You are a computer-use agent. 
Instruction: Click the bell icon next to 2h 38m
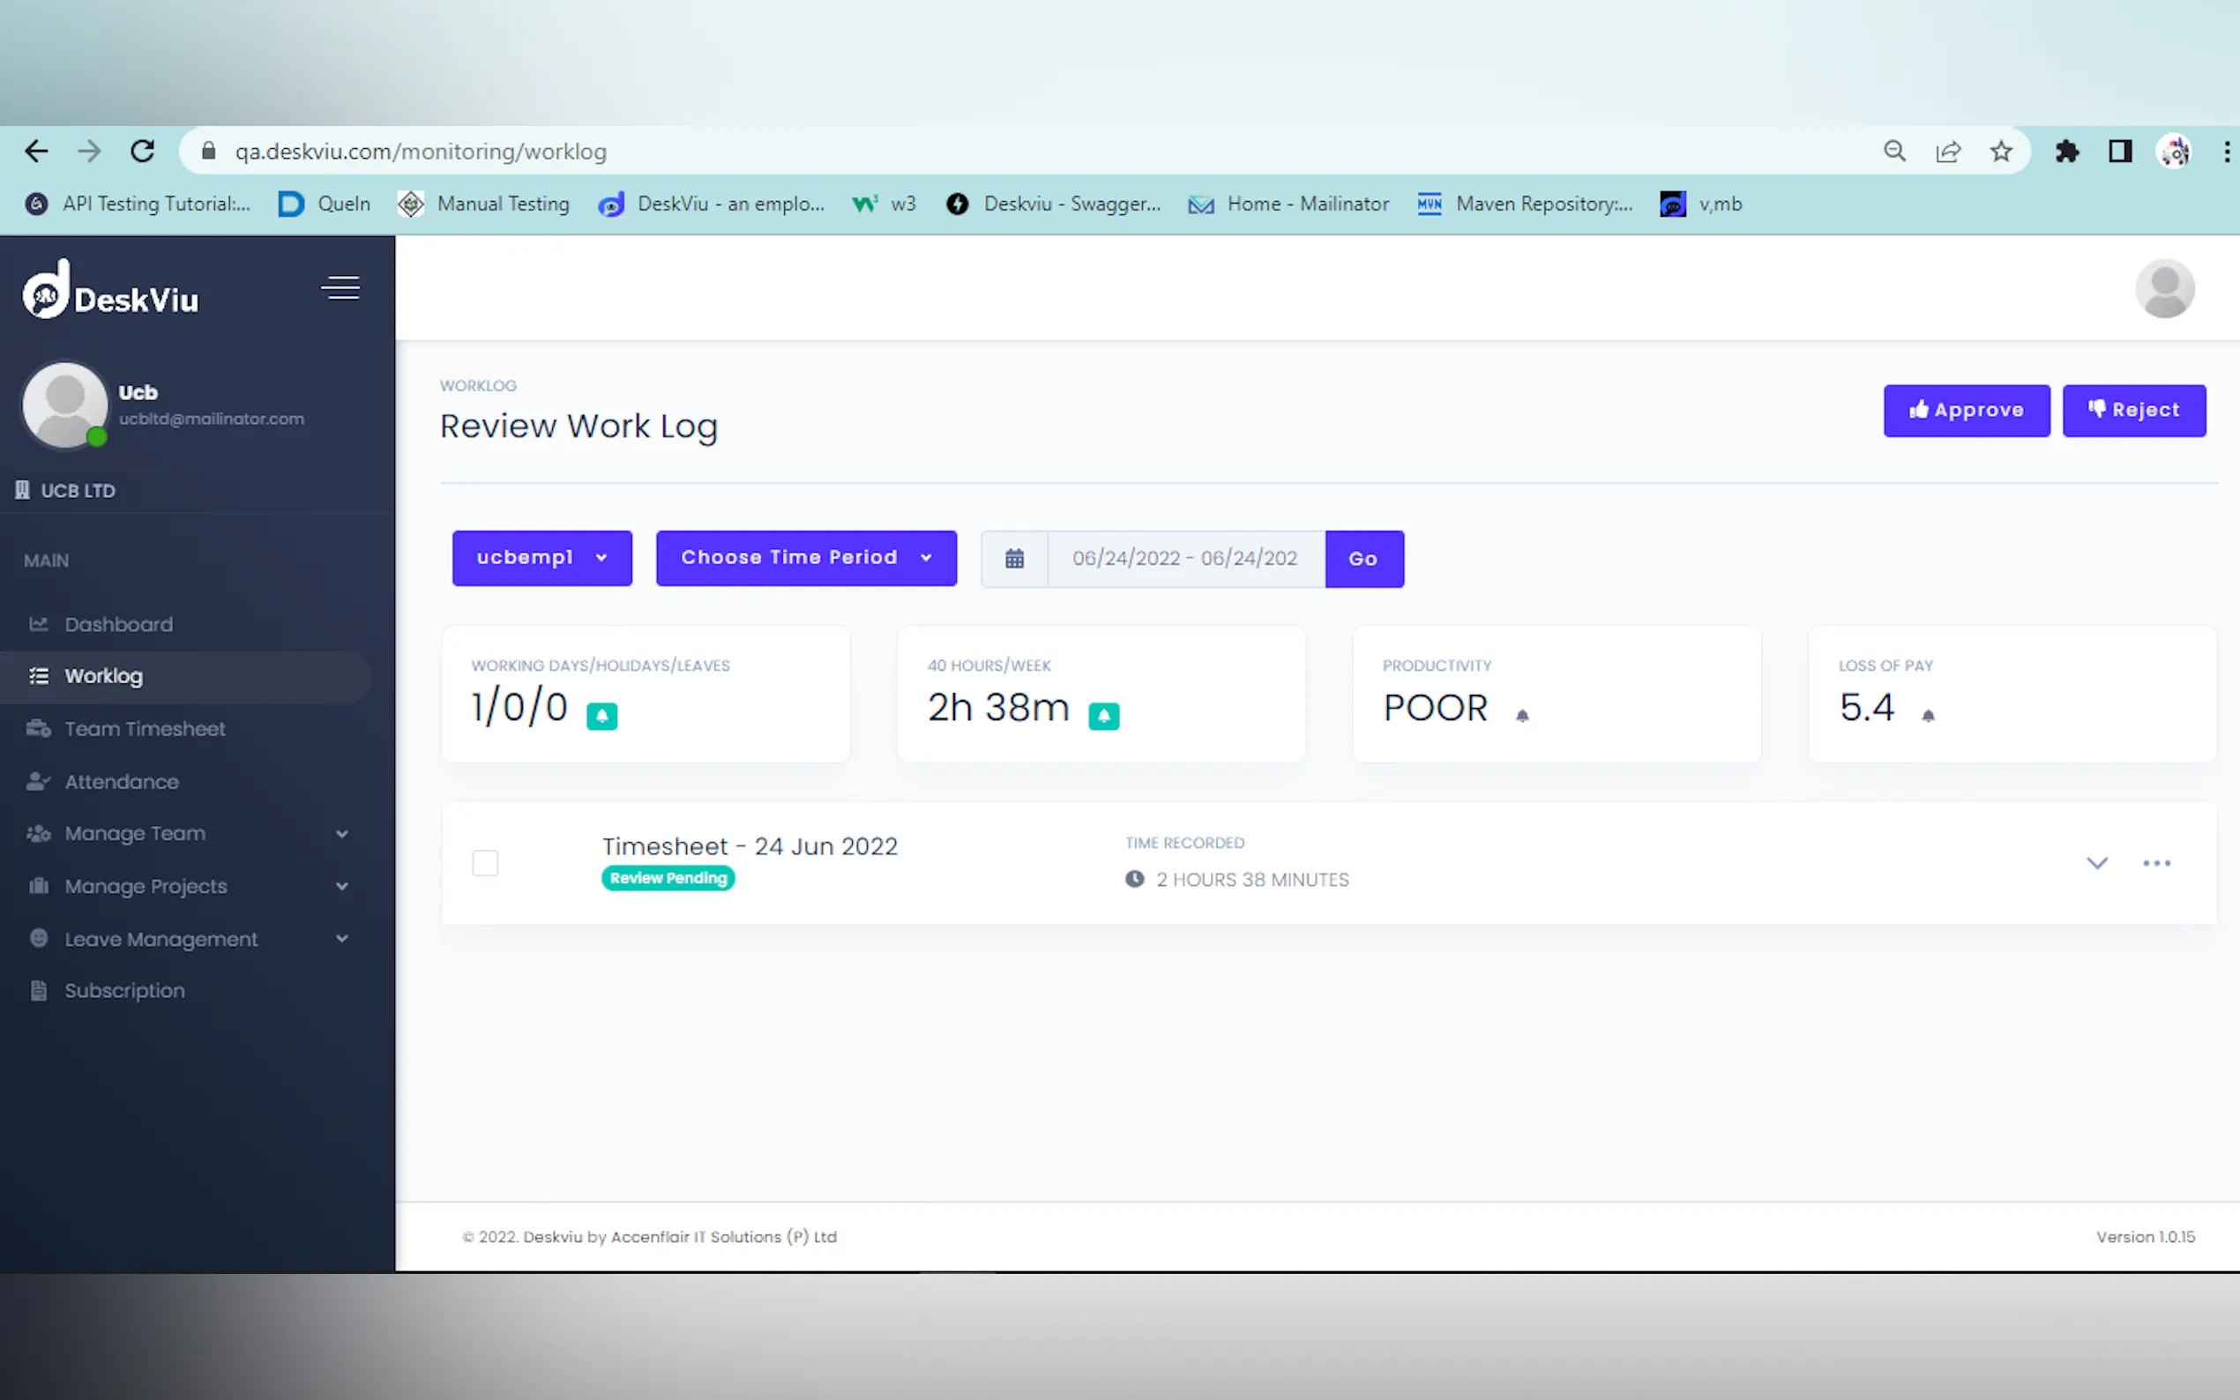coord(1103,716)
